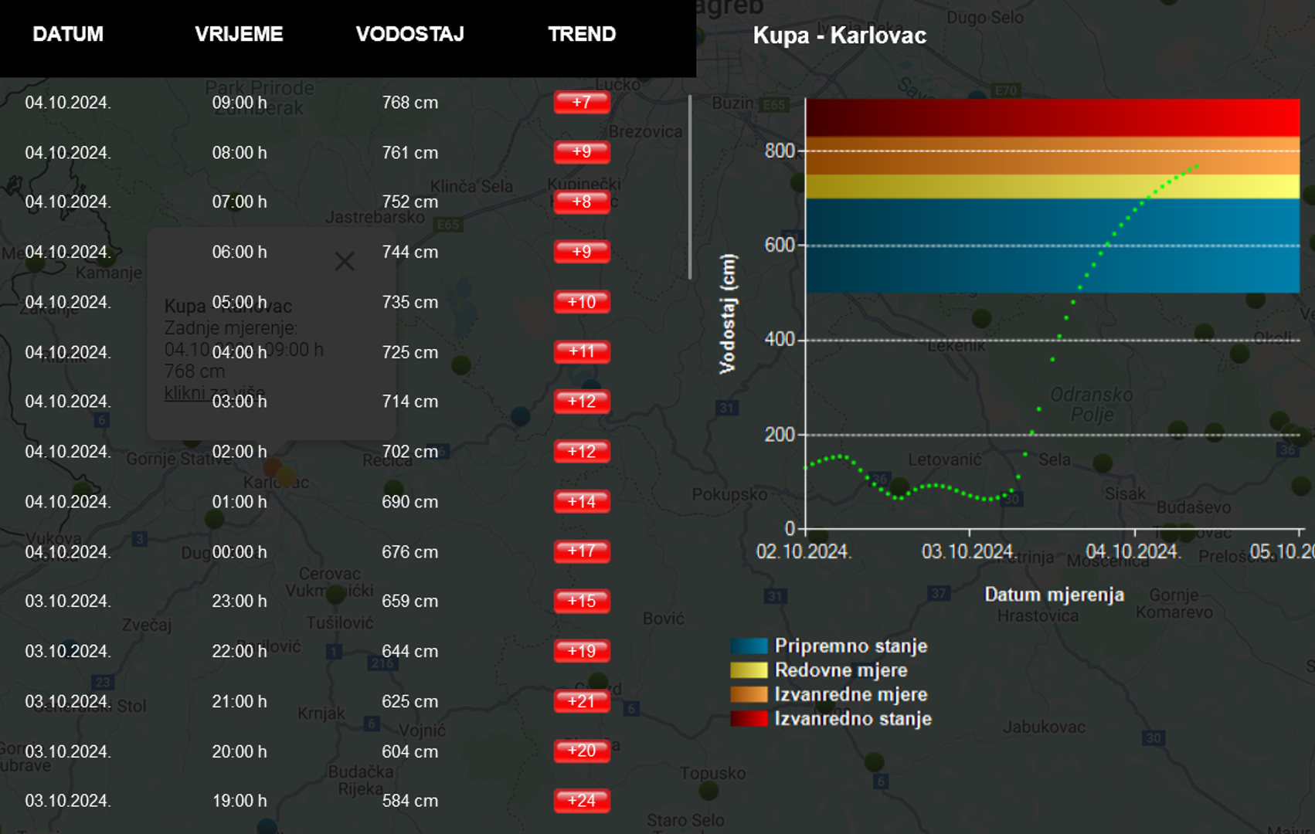Click the +21 trend badge at 21:00
The image size is (1315, 834).
[581, 701]
